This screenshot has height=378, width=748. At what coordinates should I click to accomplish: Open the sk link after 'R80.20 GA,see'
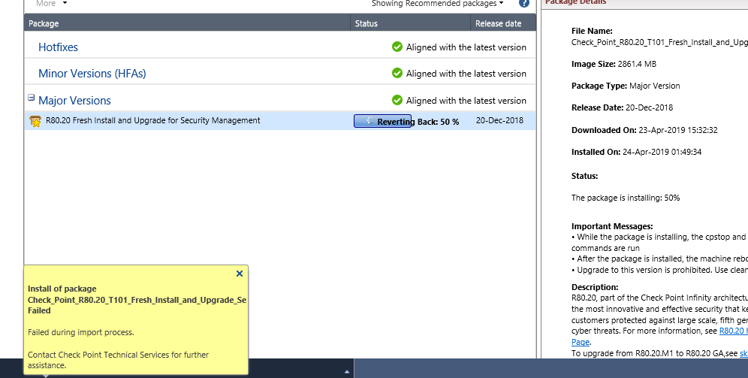point(743,353)
